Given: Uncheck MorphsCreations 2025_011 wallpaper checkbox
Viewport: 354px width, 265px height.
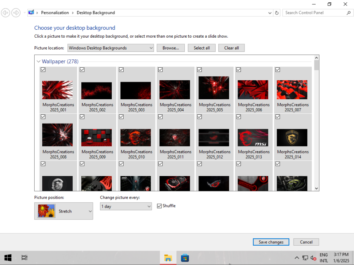Looking at the screenshot, I should (x=160, y=117).
